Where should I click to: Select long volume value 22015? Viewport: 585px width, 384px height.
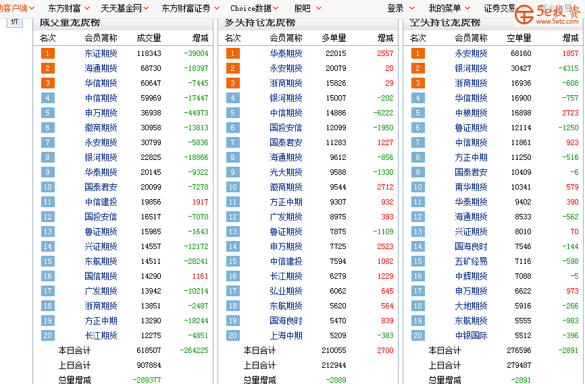[336, 53]
